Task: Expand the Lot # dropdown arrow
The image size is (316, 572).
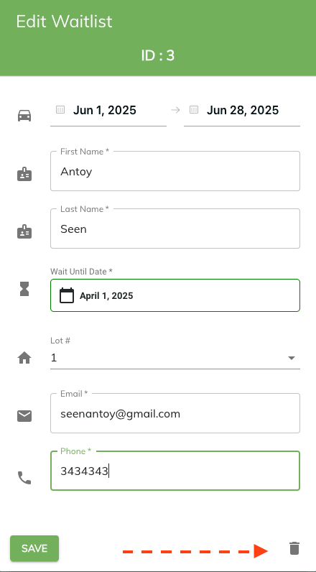Action: [291, 359]
